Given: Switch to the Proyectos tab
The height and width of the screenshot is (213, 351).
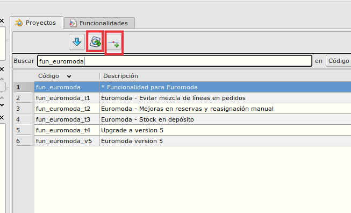Looking at the screenshot, I should (37, 23).
